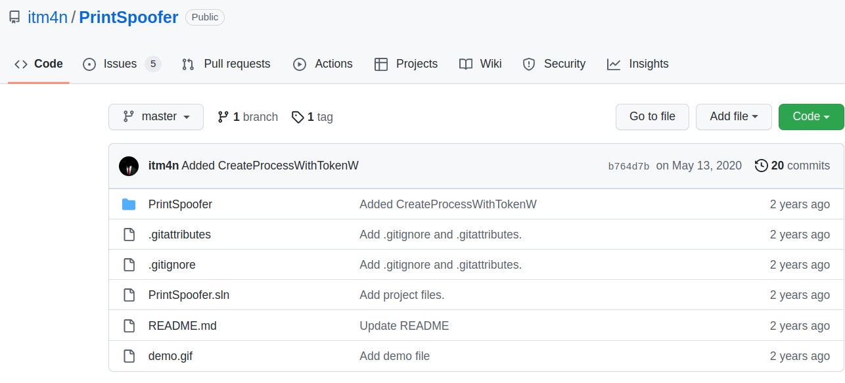Click the commits history clock icon

[762, 166]
